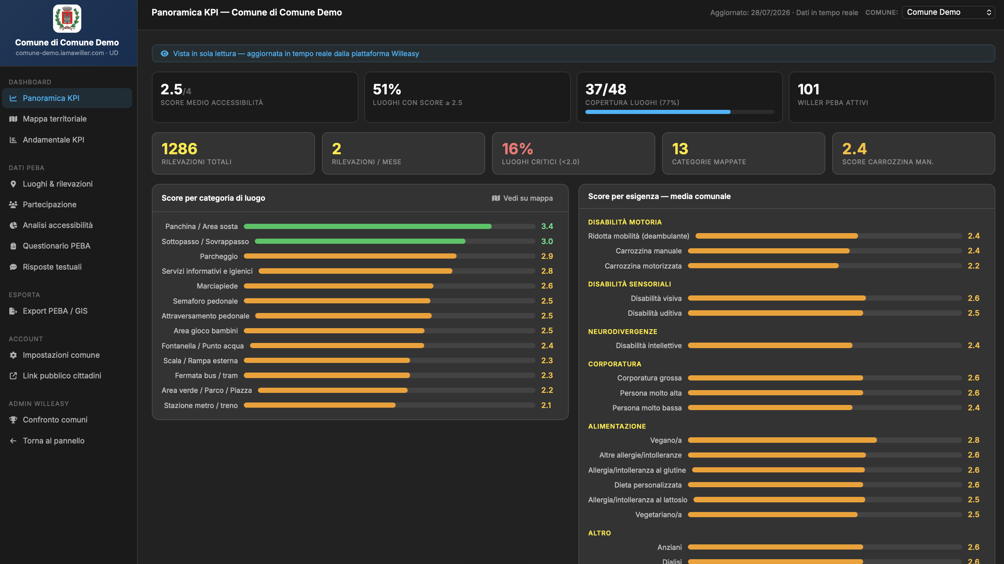Click Torna al pannello
The image size is (1004, 564).
tap(67, 441)
